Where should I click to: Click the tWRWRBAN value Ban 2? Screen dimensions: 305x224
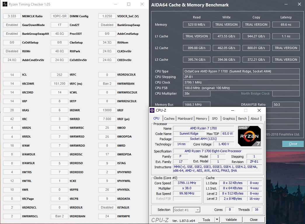pyautogui.click(x=107, y=84)
